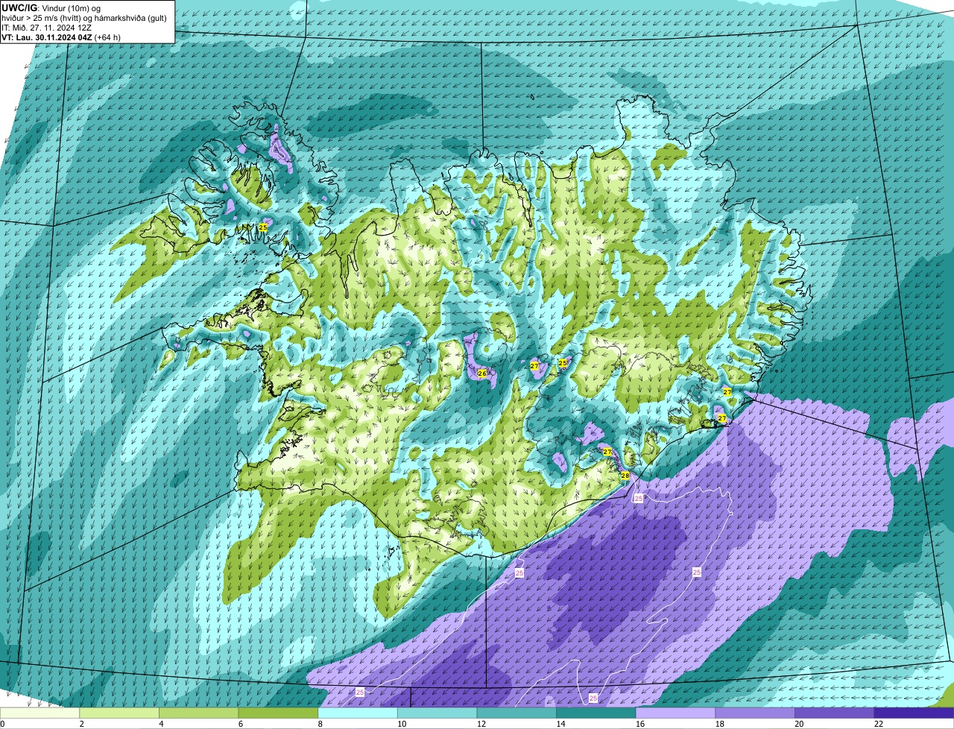Click the yellow 26 peak gust label
This screenshot has width=954, height=729.
[x=481, y=373]
